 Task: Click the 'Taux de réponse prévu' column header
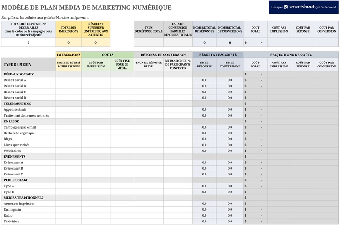point(148,64)
